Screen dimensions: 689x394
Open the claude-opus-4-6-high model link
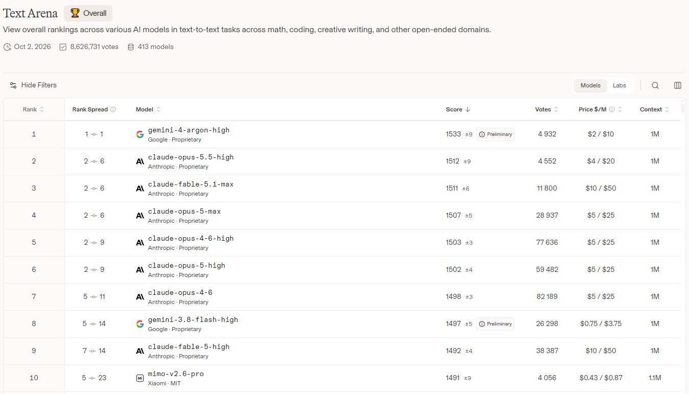(191, 239)
